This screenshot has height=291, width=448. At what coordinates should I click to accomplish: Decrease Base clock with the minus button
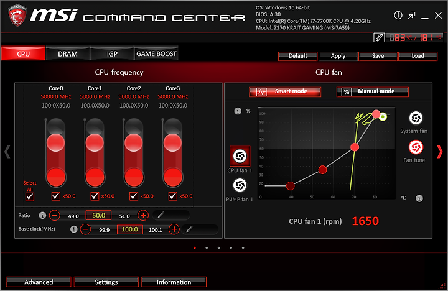85,229
